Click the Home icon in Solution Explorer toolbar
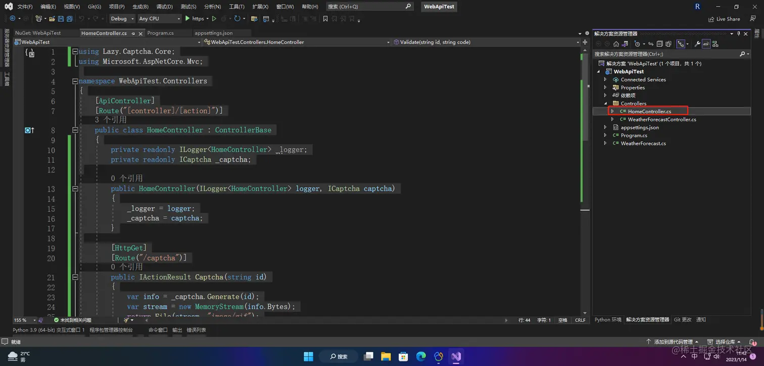Viewport: 764px width, 366px height. pos(616,44)
